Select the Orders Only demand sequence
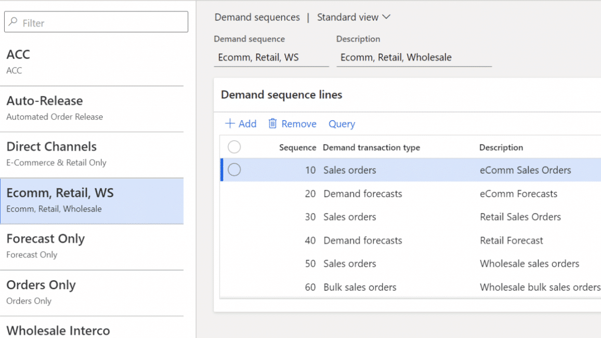This screenshot has width=601, height=338. [92, 293]
